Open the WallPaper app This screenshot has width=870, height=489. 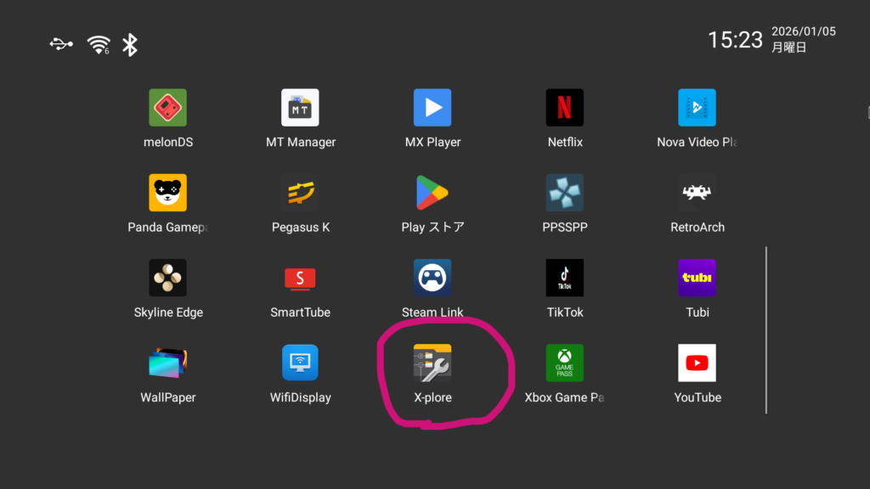[168, 363]
